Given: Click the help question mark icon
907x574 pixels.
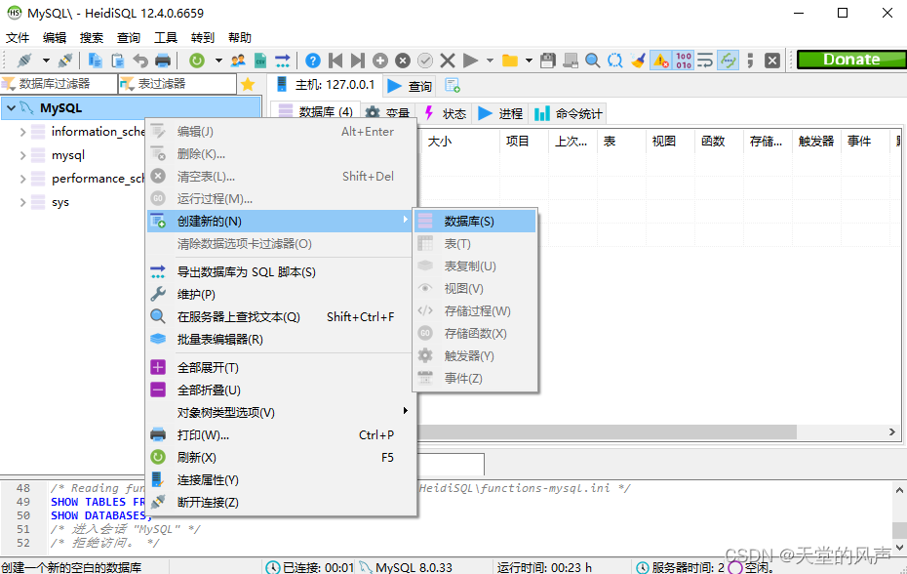Looking at the screenshot, I should tap(312, 60).
